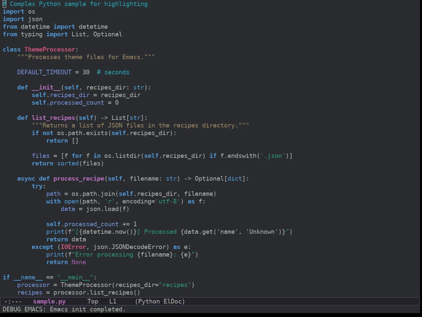This screenshot has width=422, height=317.
Task: Click the 'async' keyword
Action: (26, 179)
